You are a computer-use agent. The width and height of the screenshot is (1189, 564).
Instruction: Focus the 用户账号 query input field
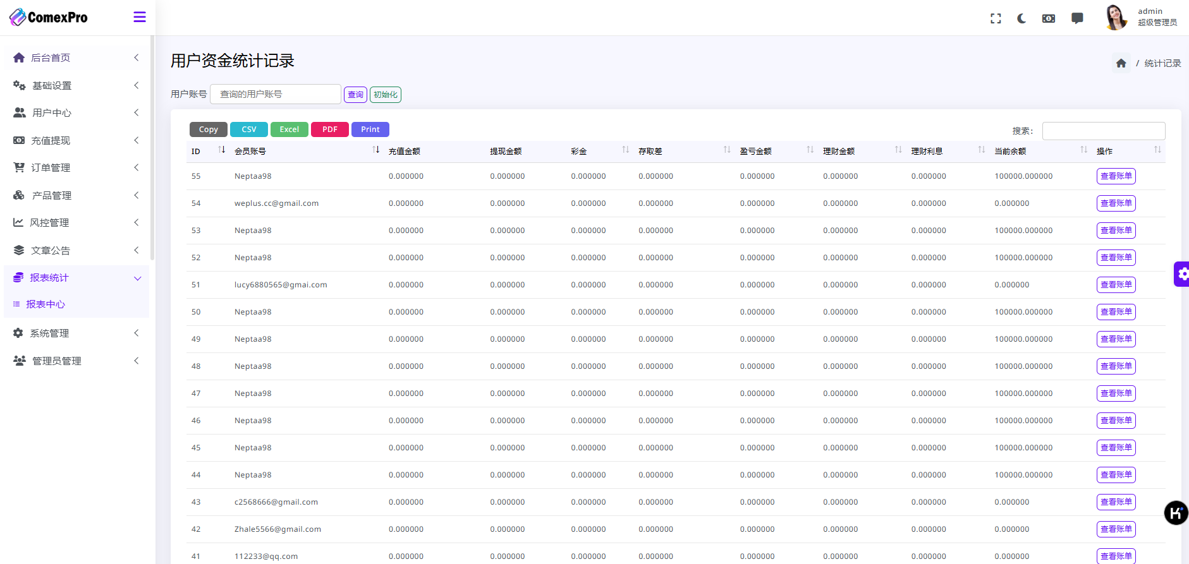click(275, 94)
